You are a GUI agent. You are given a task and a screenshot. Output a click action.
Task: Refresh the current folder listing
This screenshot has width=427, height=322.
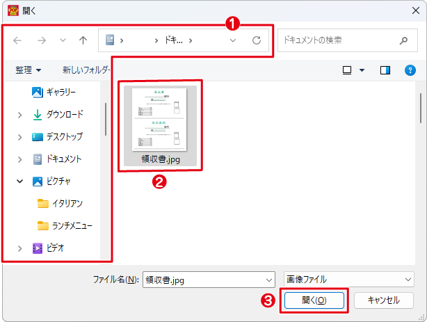[x=256, y=41]
